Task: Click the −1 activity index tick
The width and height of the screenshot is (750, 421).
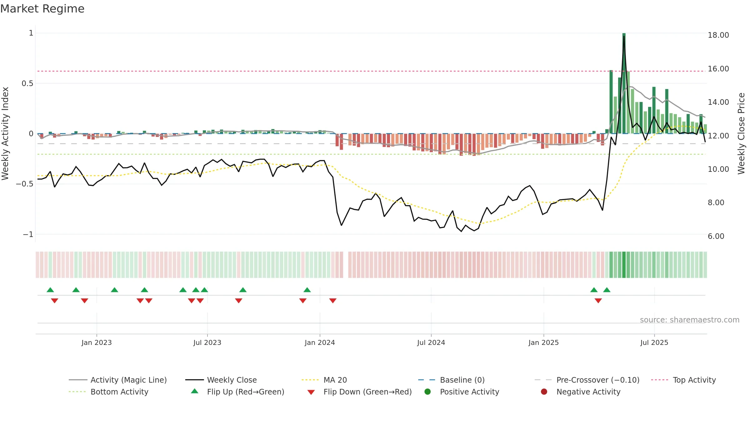Action: (28, 234)
